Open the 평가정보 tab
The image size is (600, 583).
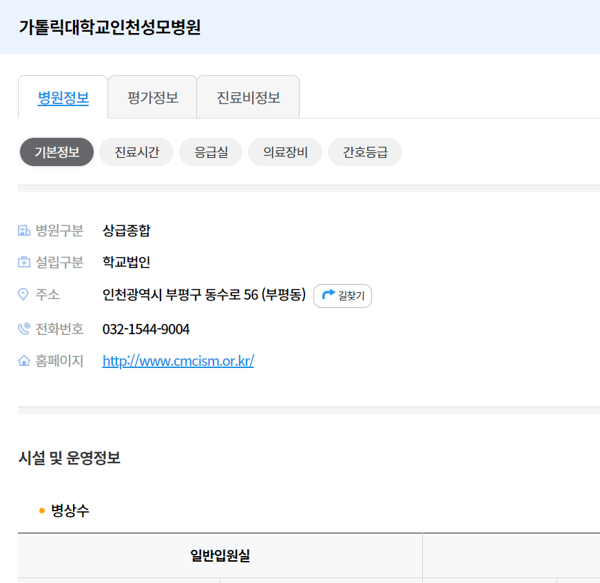tap(153, 98)
